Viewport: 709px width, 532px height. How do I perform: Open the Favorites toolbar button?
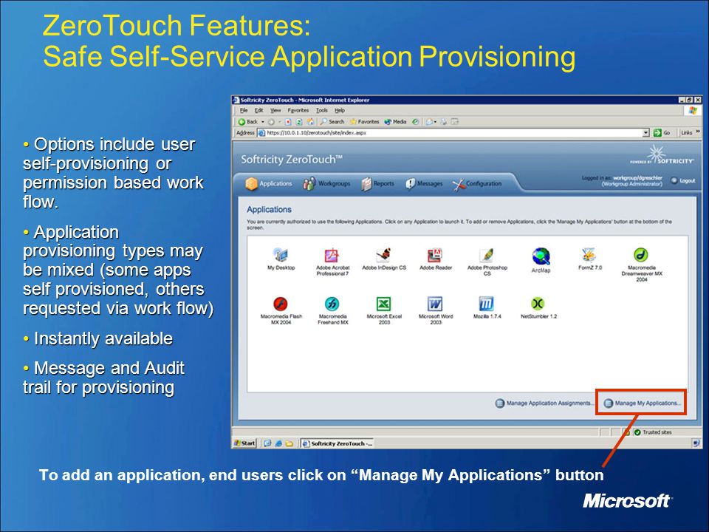[x=364, y=122]
